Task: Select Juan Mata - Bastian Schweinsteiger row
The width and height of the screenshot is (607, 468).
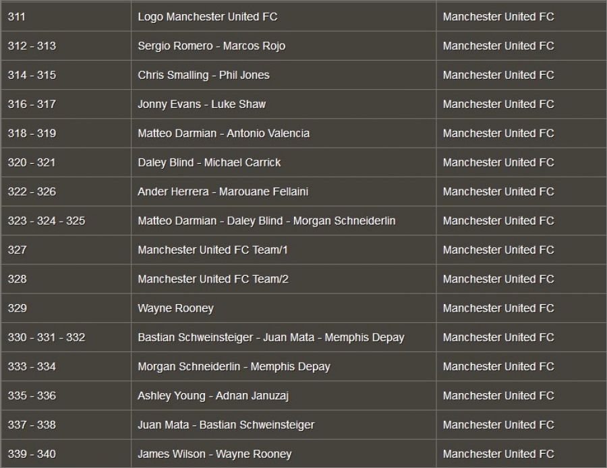Action: point(303,425)
